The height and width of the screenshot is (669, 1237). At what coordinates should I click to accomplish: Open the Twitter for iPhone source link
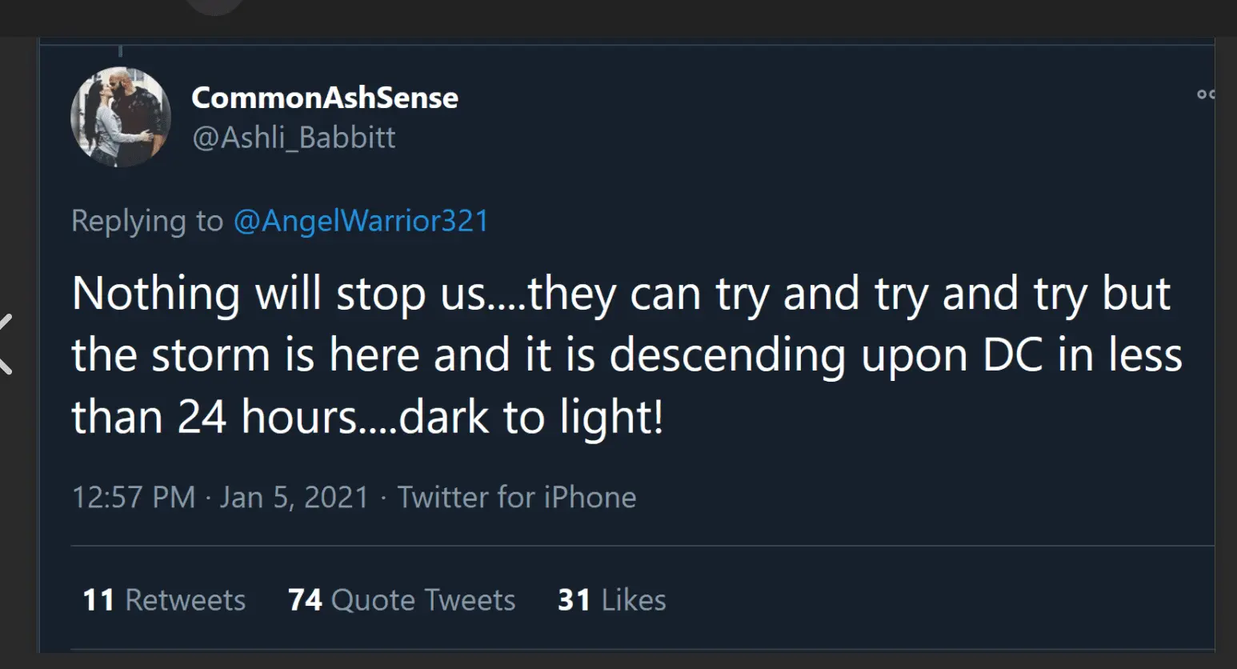point(517,497)
